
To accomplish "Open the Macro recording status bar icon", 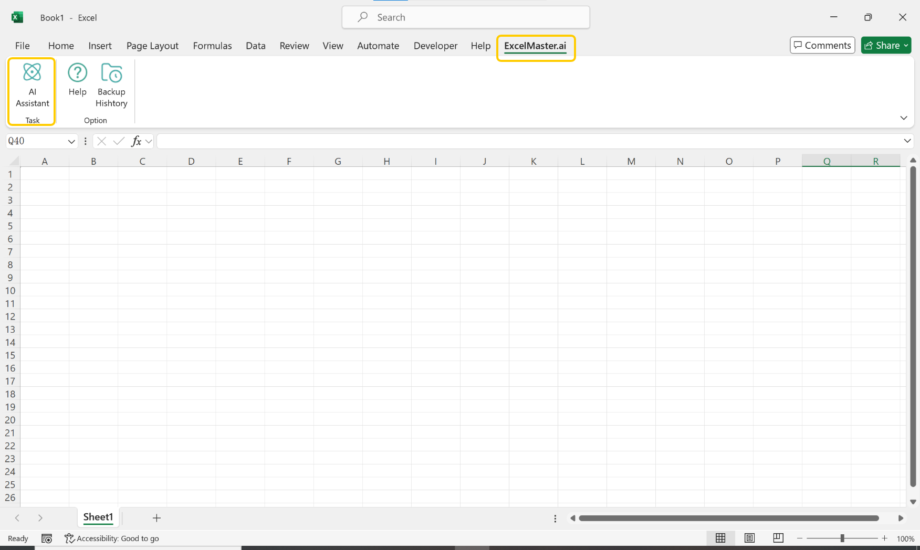I will pos(47,538).
